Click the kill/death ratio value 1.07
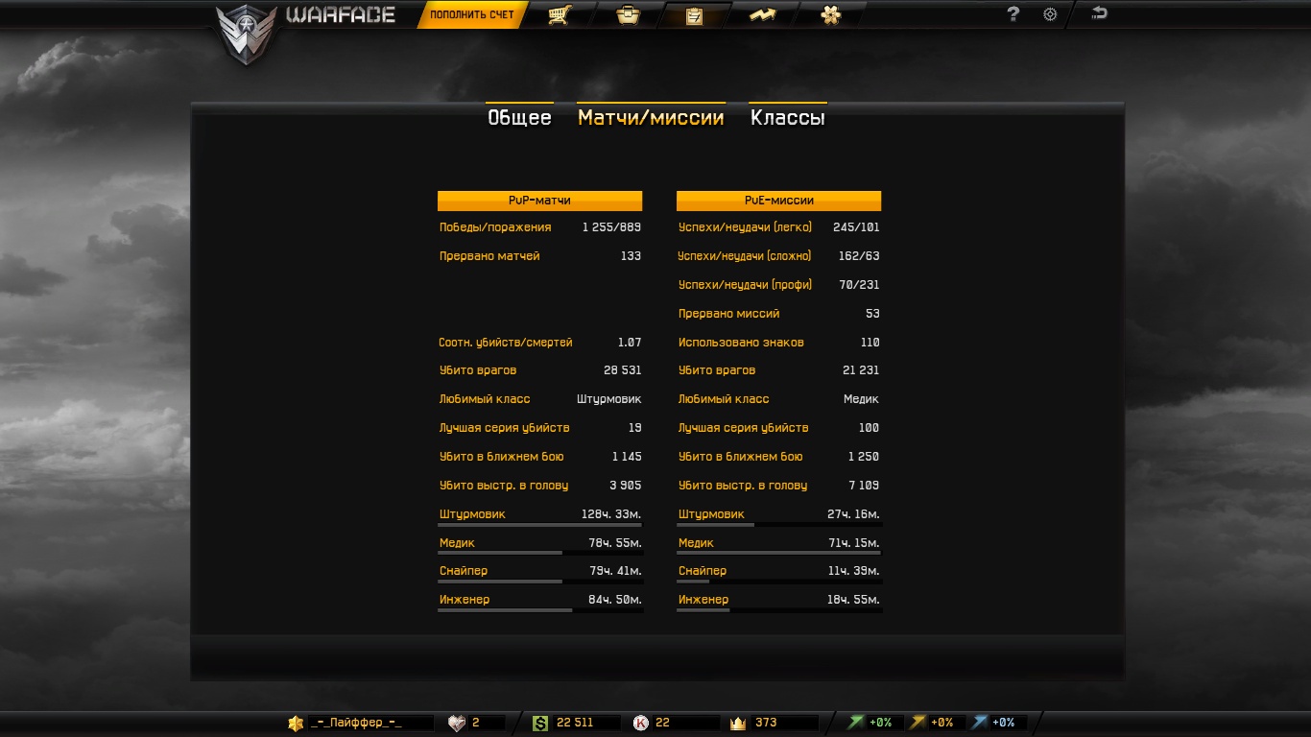 tap(629, 343)
